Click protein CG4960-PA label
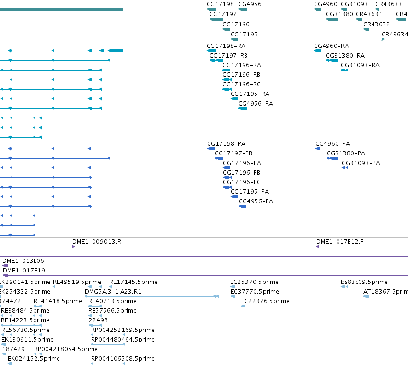This screenshot has width=408, height=366. pos(333,144)
